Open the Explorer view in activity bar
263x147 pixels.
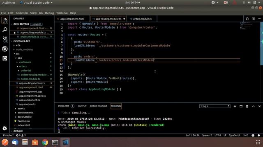point(5,20)
